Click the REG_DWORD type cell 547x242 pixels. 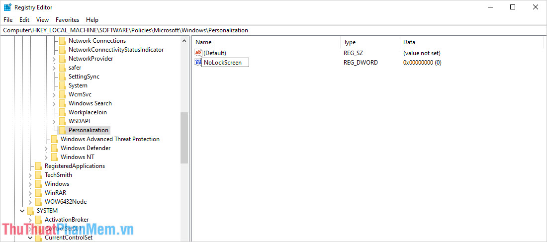point(361,63)
